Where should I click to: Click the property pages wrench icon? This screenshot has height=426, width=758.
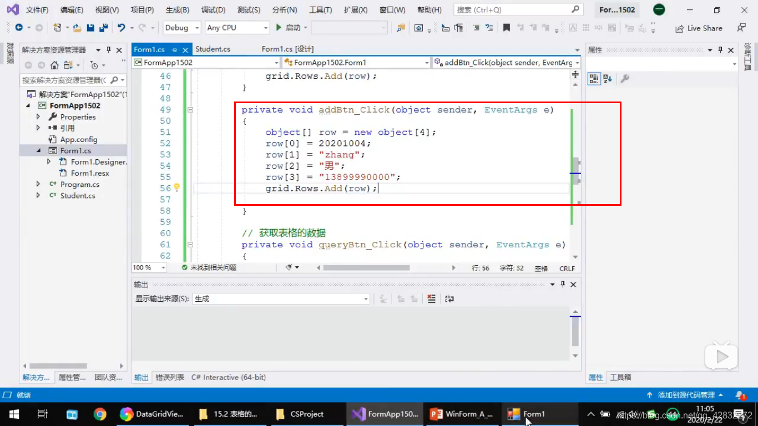click(x=625, y=79)
